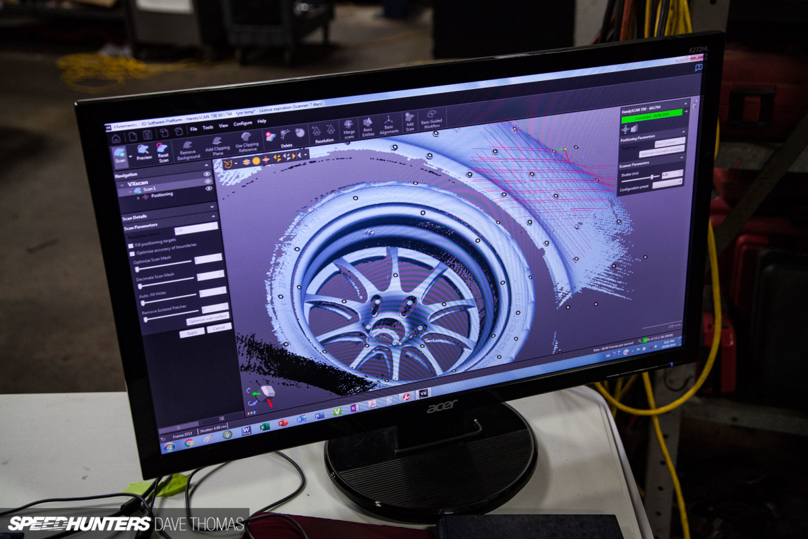Click the Save session disk icon

click(147, 135)
